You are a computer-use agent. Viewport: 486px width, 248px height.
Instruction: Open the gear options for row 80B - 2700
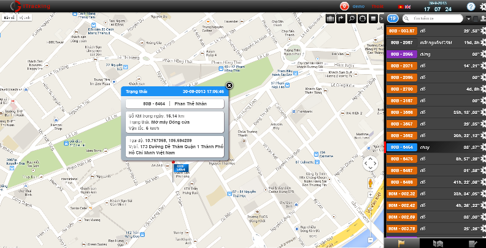(x=483, y=89)
